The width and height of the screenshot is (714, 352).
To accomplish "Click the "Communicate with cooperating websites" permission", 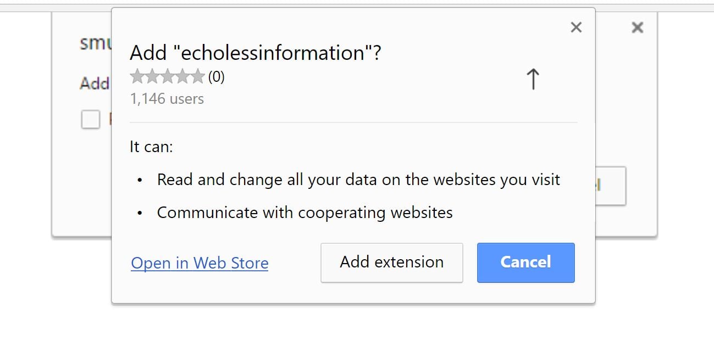I will pyautogui.click(x=305, y=213).
